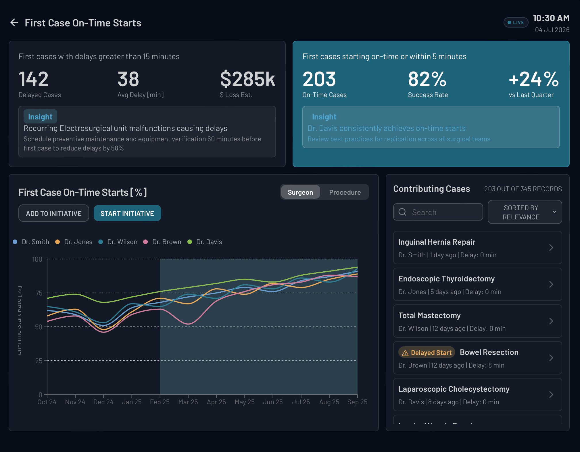Image resolution: width=580 pixels, height=452 pixels.
Task: Click the search magnifier icon
Action: pyautogui.click(x=402, y=212)
